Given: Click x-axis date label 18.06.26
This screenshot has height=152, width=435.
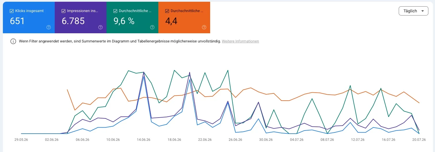Looking at the screenshot, I should 174,140.
